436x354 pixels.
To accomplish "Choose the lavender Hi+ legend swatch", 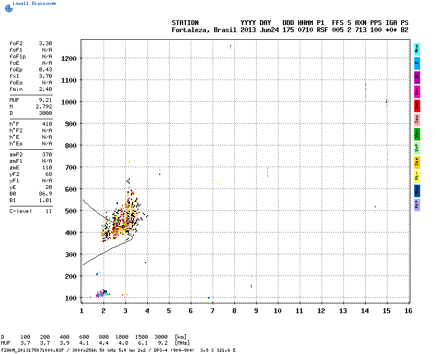I will [417, 205].
